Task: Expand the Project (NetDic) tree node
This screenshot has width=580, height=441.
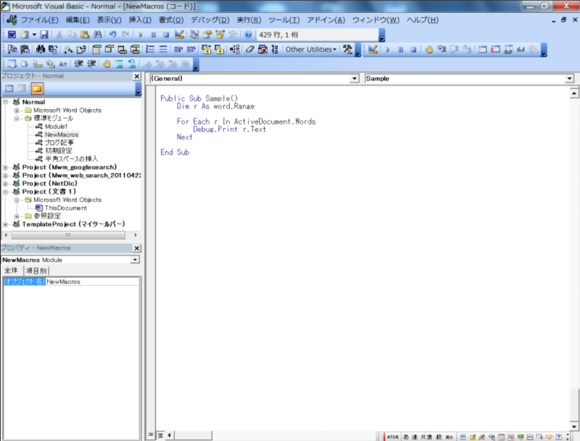Action: [x=6, y=184]
